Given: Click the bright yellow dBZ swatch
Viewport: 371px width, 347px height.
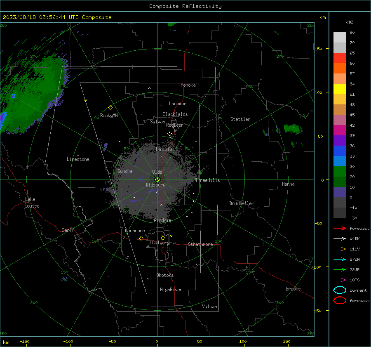Looking at the screenshot, I should tap(340, 89).
